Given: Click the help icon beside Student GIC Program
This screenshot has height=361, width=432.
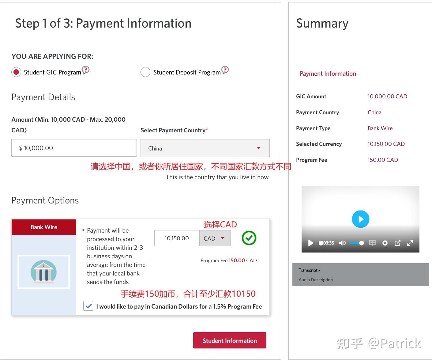Looking at the screenshot, I should click(x=86, y=70).
